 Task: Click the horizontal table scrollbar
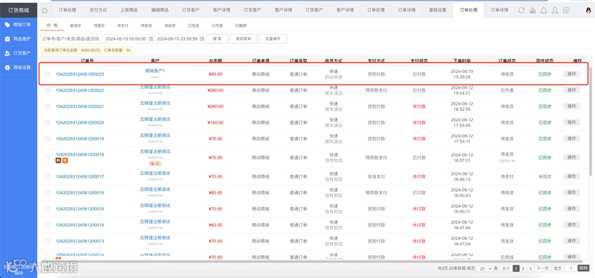point(310,261)
